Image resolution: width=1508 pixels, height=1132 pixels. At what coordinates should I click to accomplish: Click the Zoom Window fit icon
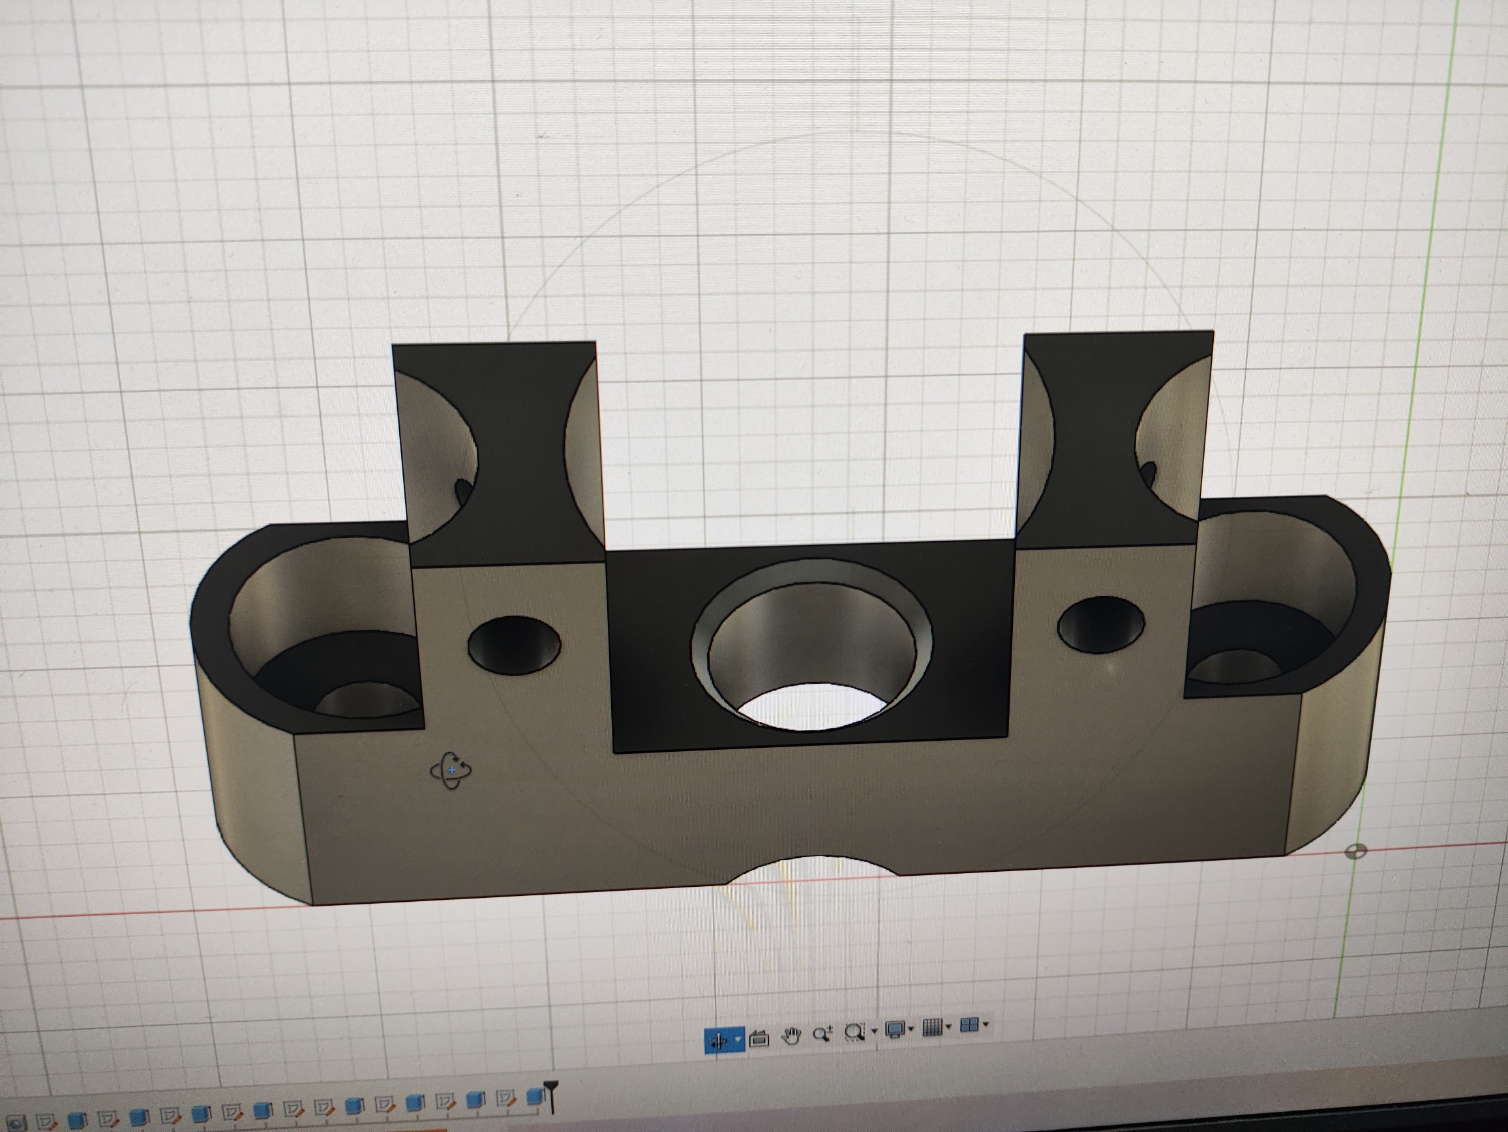[854, 1032]
